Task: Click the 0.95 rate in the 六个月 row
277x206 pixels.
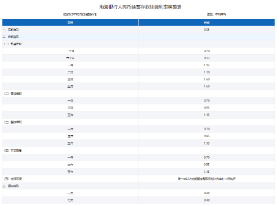Action: pyautogui.click(x=206, y=58)
